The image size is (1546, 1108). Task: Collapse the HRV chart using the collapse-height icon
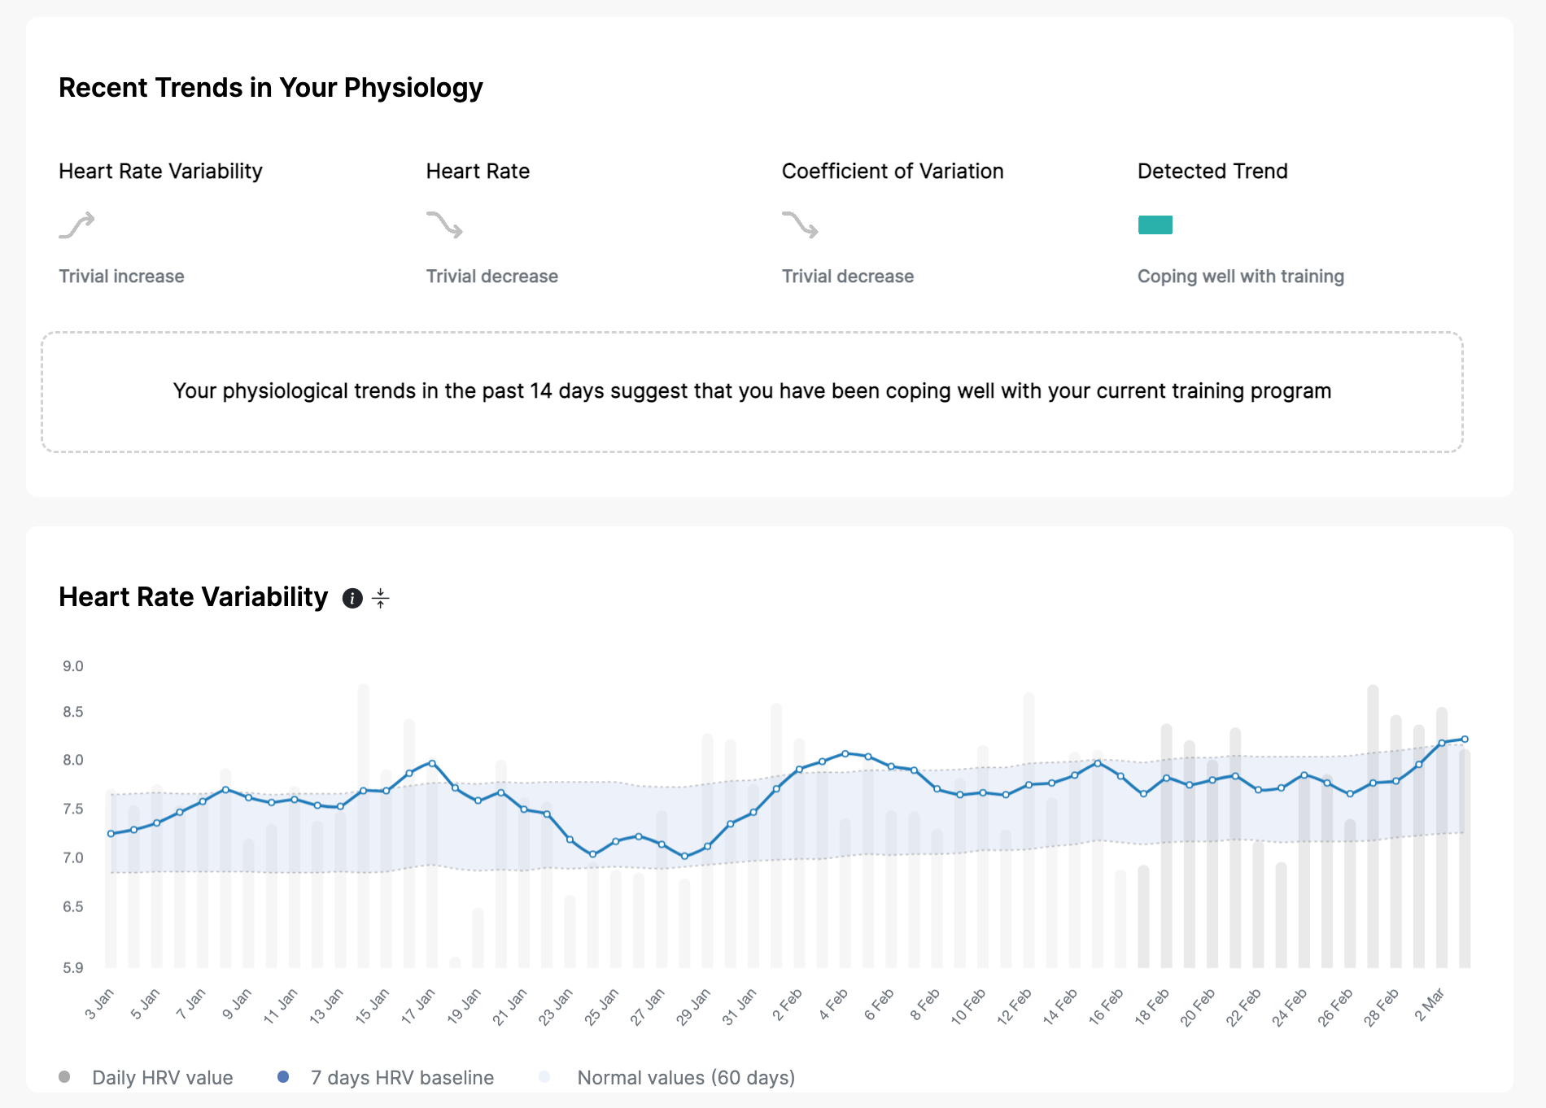point(380,597)
